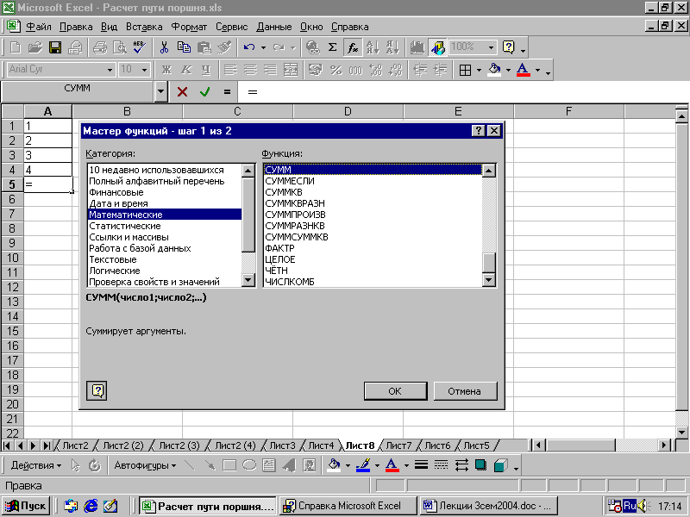Open the Вставка menu

click(144, 27)
